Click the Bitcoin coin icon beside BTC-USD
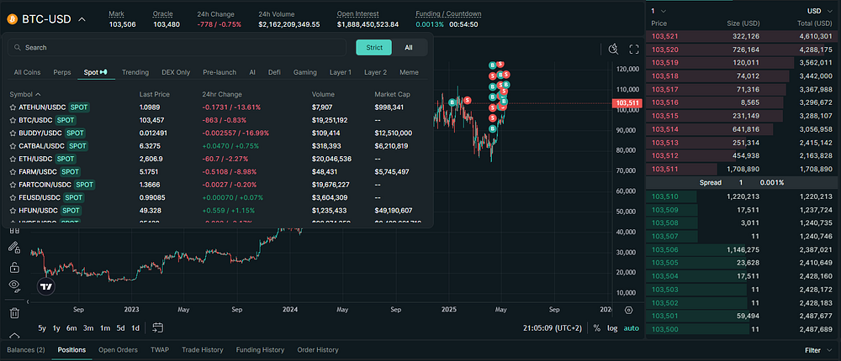This screenshot has width=841, height=361. pyautogui.click(x=12, y=19)
